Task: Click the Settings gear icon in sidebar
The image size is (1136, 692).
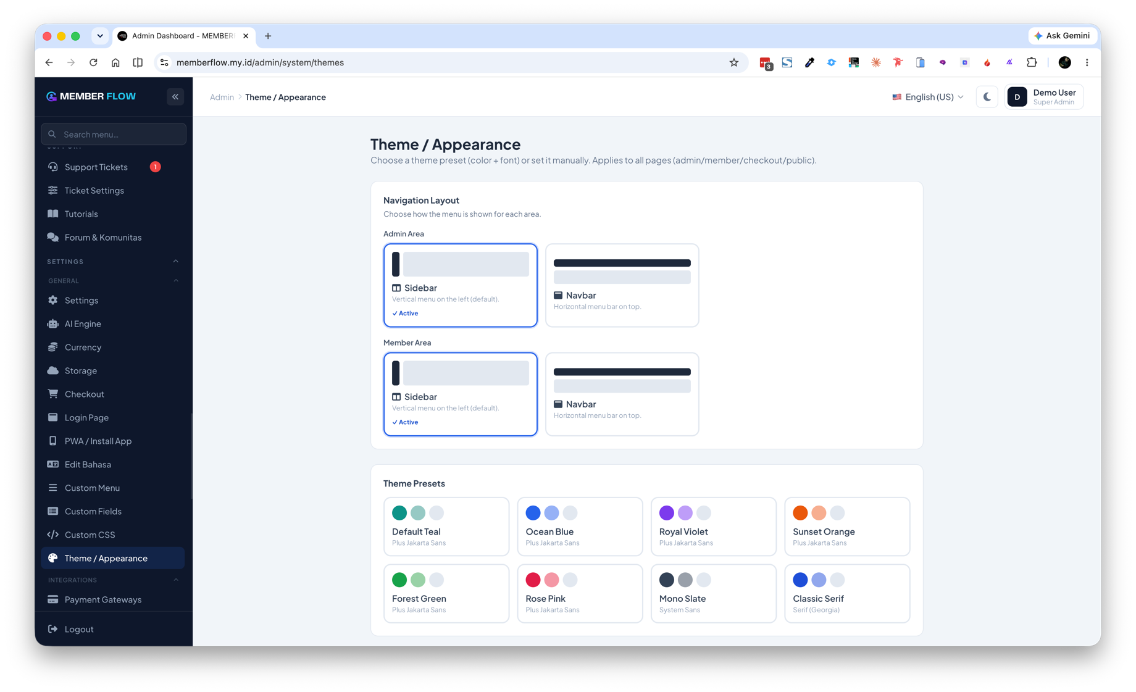Action: click(x=53, y=300)
